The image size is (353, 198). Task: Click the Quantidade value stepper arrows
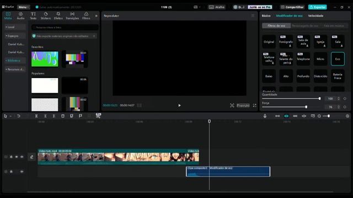pos(338,98)
